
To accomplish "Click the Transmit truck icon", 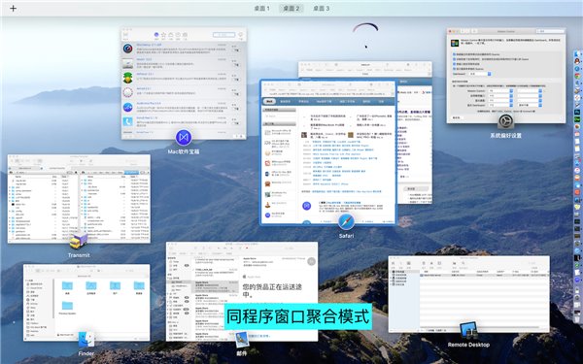I will click(x=79, y=241).
